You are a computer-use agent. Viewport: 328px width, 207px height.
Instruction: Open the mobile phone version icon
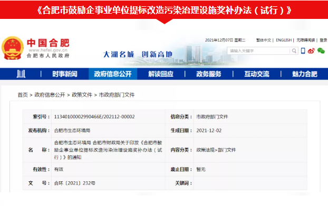coord(303,50)
